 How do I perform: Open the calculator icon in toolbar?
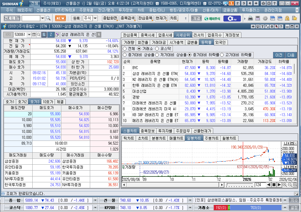[258, 19]
